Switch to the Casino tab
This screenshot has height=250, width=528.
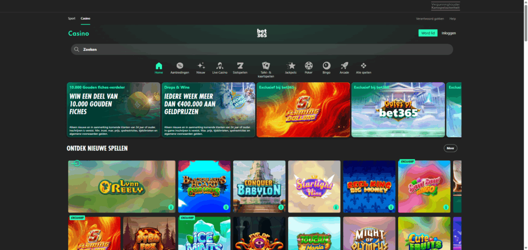(x=86, y=19)
